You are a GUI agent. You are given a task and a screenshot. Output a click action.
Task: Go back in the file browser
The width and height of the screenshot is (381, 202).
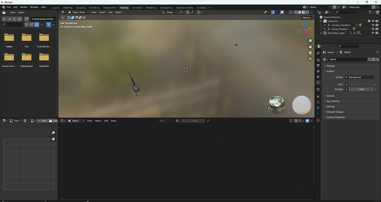coord(4,19)
